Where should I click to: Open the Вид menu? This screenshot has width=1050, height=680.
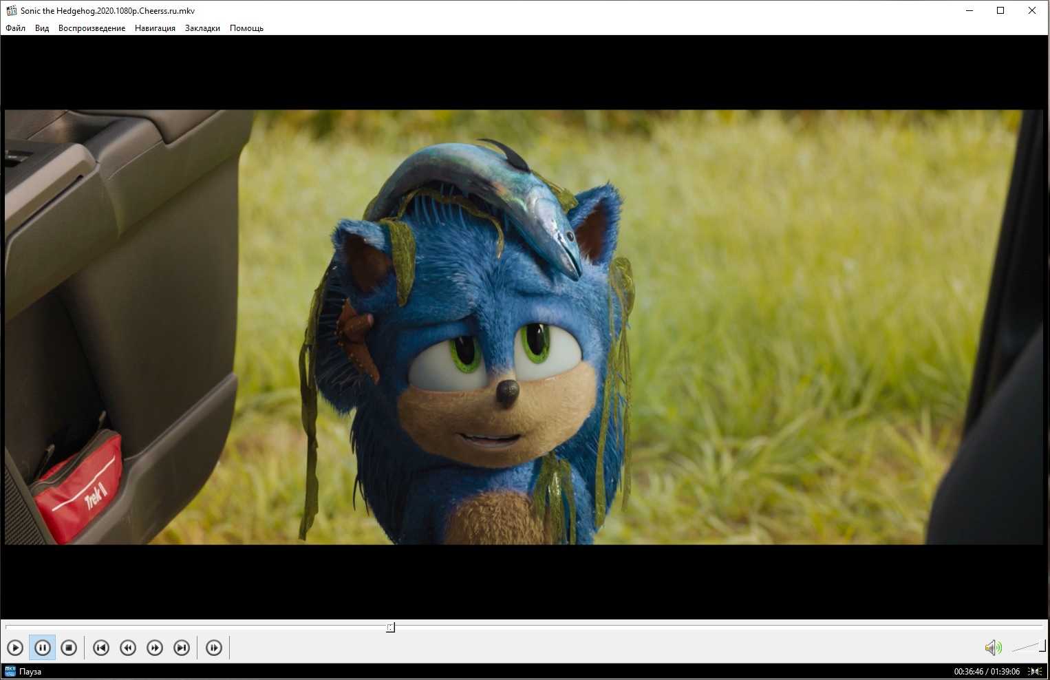pyautogui.click(x=42, y=28)
